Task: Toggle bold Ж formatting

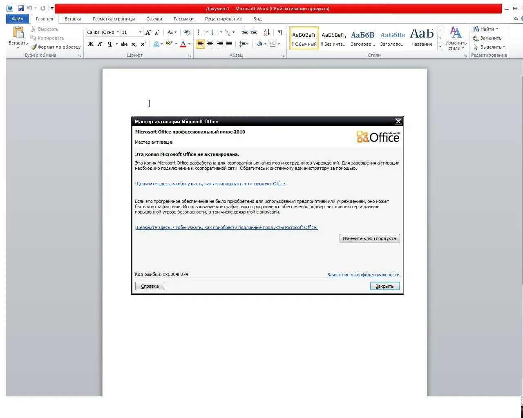Action: (91, 44)
